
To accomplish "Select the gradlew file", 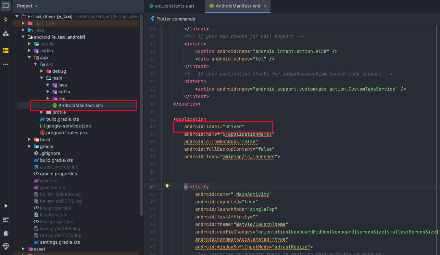I will coord(49,180).
